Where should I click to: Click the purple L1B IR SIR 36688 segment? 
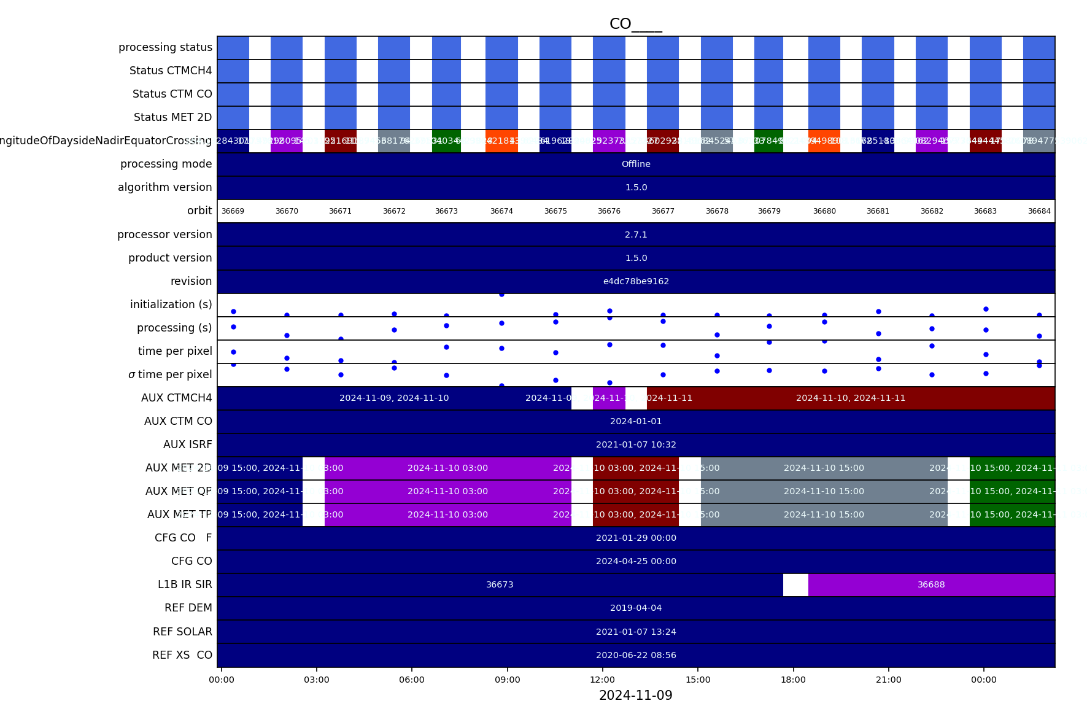pos(931,585)
